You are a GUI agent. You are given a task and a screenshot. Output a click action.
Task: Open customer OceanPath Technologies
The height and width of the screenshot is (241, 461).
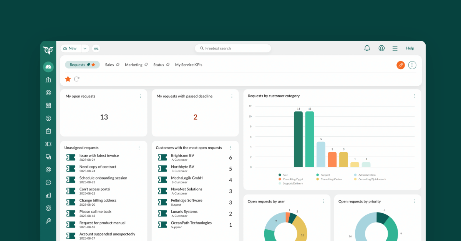191,223
